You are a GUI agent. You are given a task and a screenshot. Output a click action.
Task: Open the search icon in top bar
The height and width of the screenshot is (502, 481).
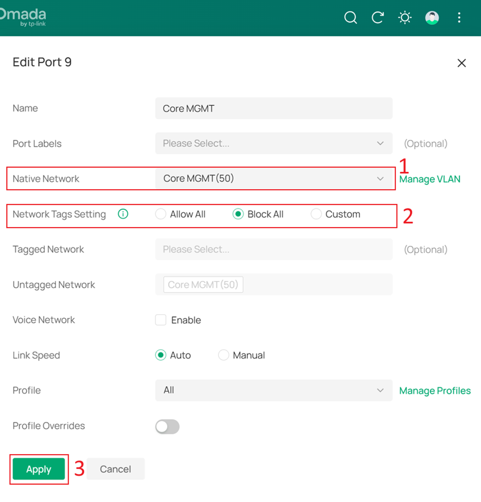(350, 18)
